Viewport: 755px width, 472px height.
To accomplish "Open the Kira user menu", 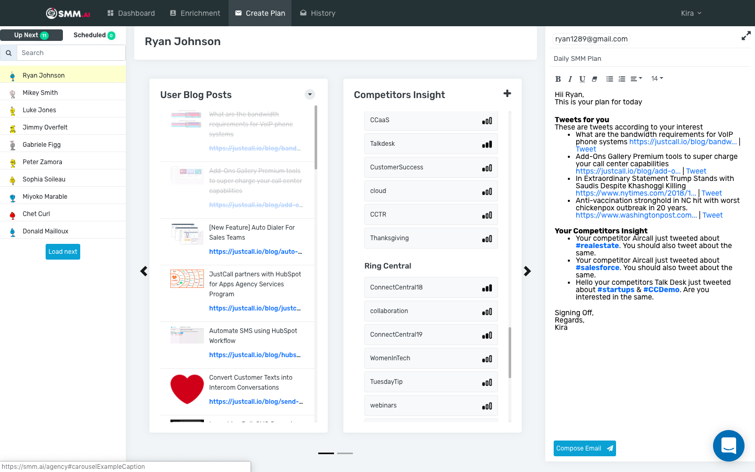I will (691, 13).
